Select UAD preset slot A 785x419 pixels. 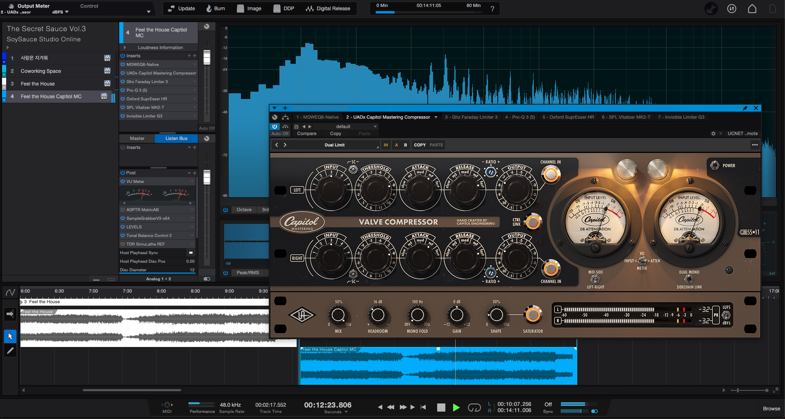[x=396, y=145]
